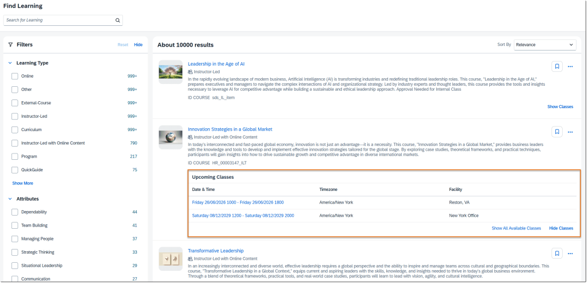
Task: Collapse the Learning Type filter section
Action: click(x=10, y=63)
